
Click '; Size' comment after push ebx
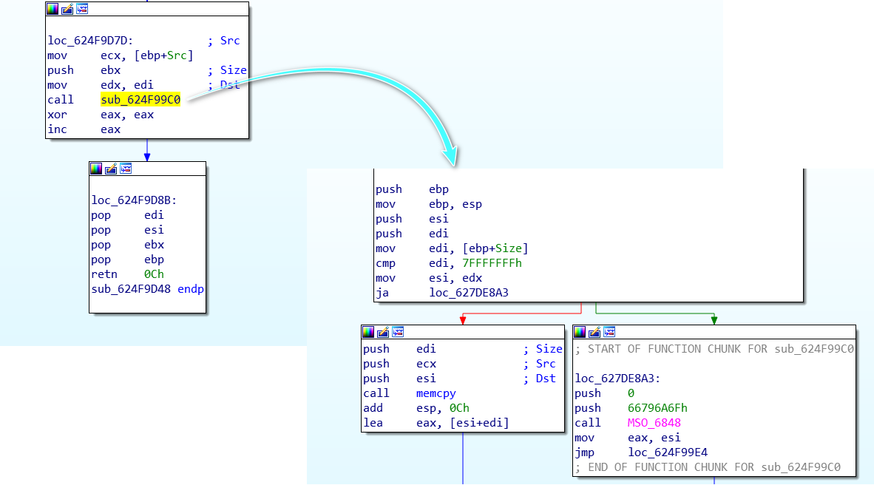click(x=227, y=70)
